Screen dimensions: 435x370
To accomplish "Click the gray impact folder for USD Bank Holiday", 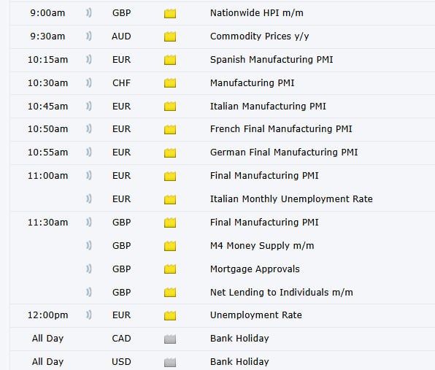I will 170,362.
